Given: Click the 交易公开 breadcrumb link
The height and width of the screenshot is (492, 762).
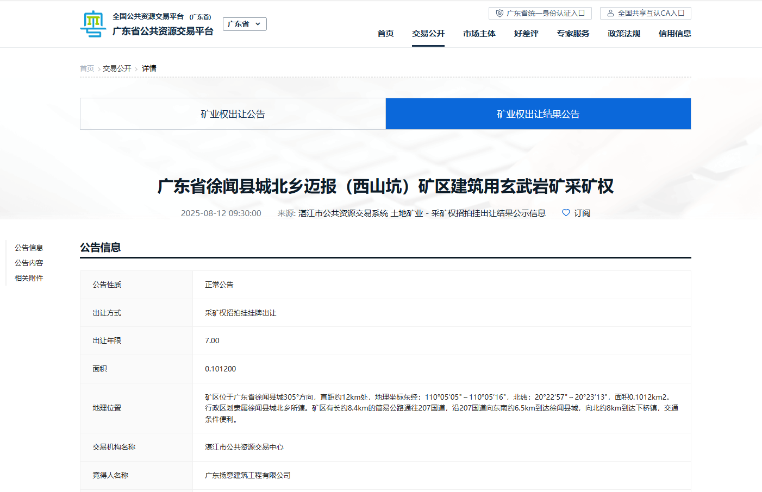Looking at the screenshot, I should pos(117,68).
